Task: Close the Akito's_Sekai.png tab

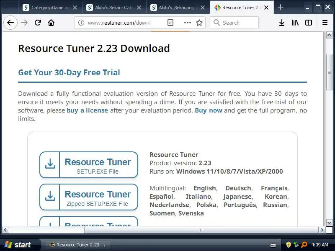Action: (x=203, y=8)
